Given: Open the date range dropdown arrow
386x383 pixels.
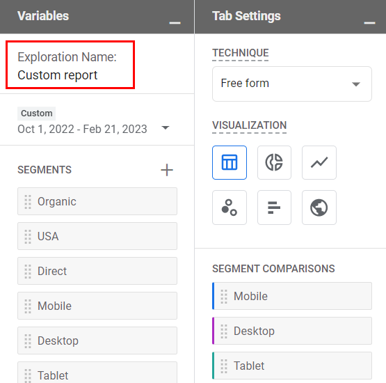Looking at the screenshot, I should tap(166, 127).
